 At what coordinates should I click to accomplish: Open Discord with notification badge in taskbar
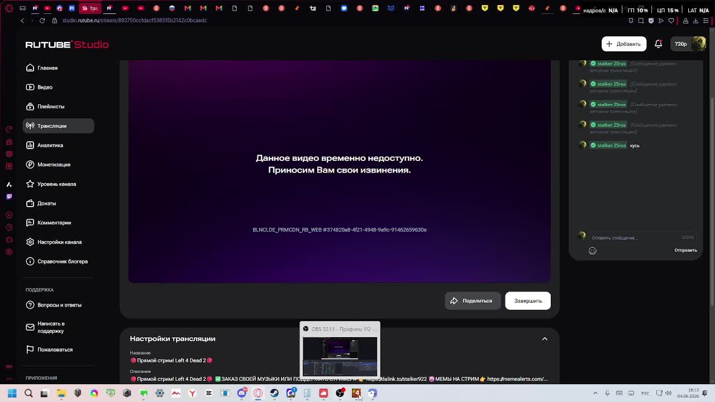(242, 394)
